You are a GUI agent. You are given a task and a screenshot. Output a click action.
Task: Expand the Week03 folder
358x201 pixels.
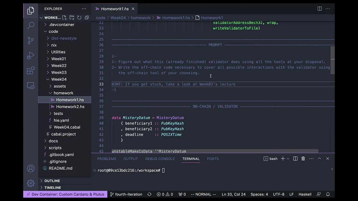58,72
